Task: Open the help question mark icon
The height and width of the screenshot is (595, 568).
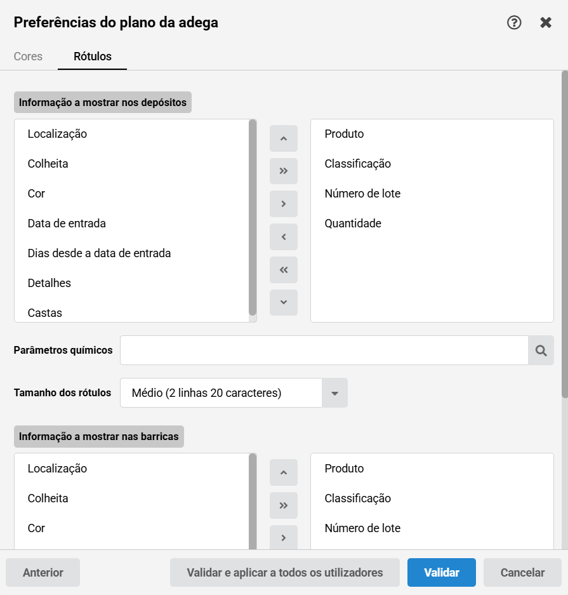Action: 514,22
